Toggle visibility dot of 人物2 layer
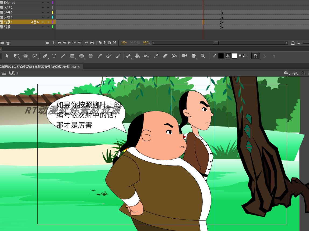Screen dimensions: 309x231 43,8
